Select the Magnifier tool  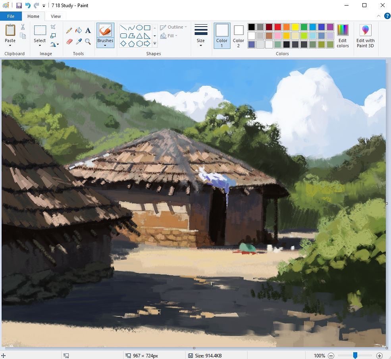pos(88,41)
